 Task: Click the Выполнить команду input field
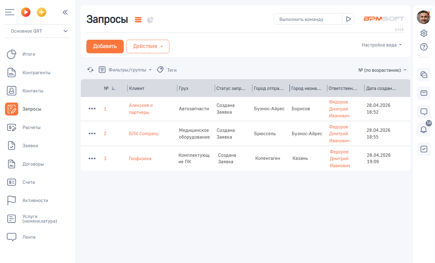[x=308, y=19]
